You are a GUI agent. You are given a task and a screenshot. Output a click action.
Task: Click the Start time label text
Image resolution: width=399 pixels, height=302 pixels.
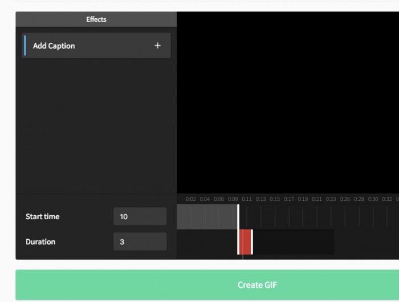pyautogui.click(x=43, y=216)
